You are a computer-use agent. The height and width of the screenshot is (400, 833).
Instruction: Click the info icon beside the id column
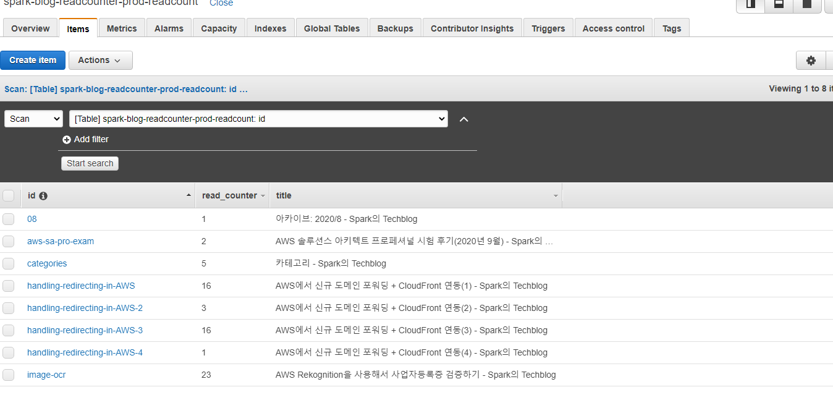(x=43, y=195)
